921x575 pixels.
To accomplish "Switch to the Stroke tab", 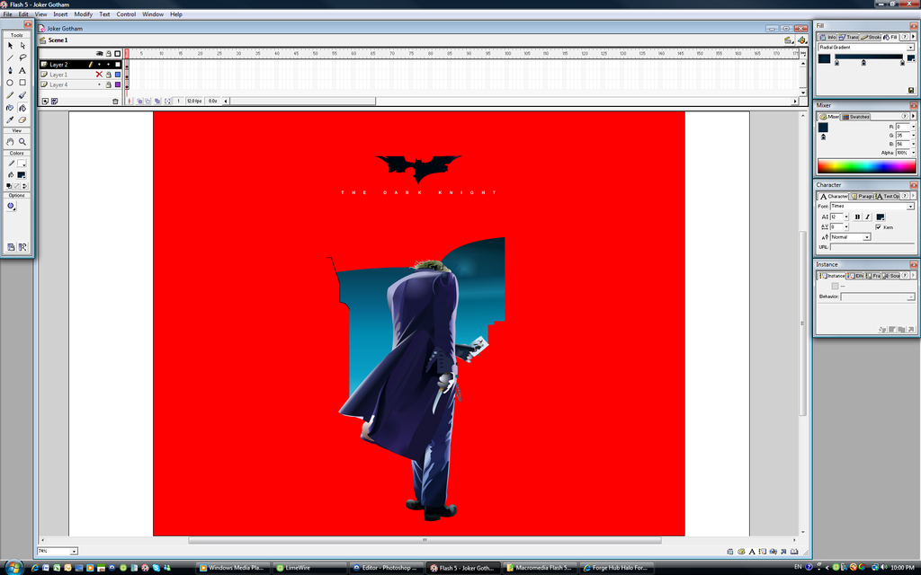I will pyautogui.click(x=871, y=37).
